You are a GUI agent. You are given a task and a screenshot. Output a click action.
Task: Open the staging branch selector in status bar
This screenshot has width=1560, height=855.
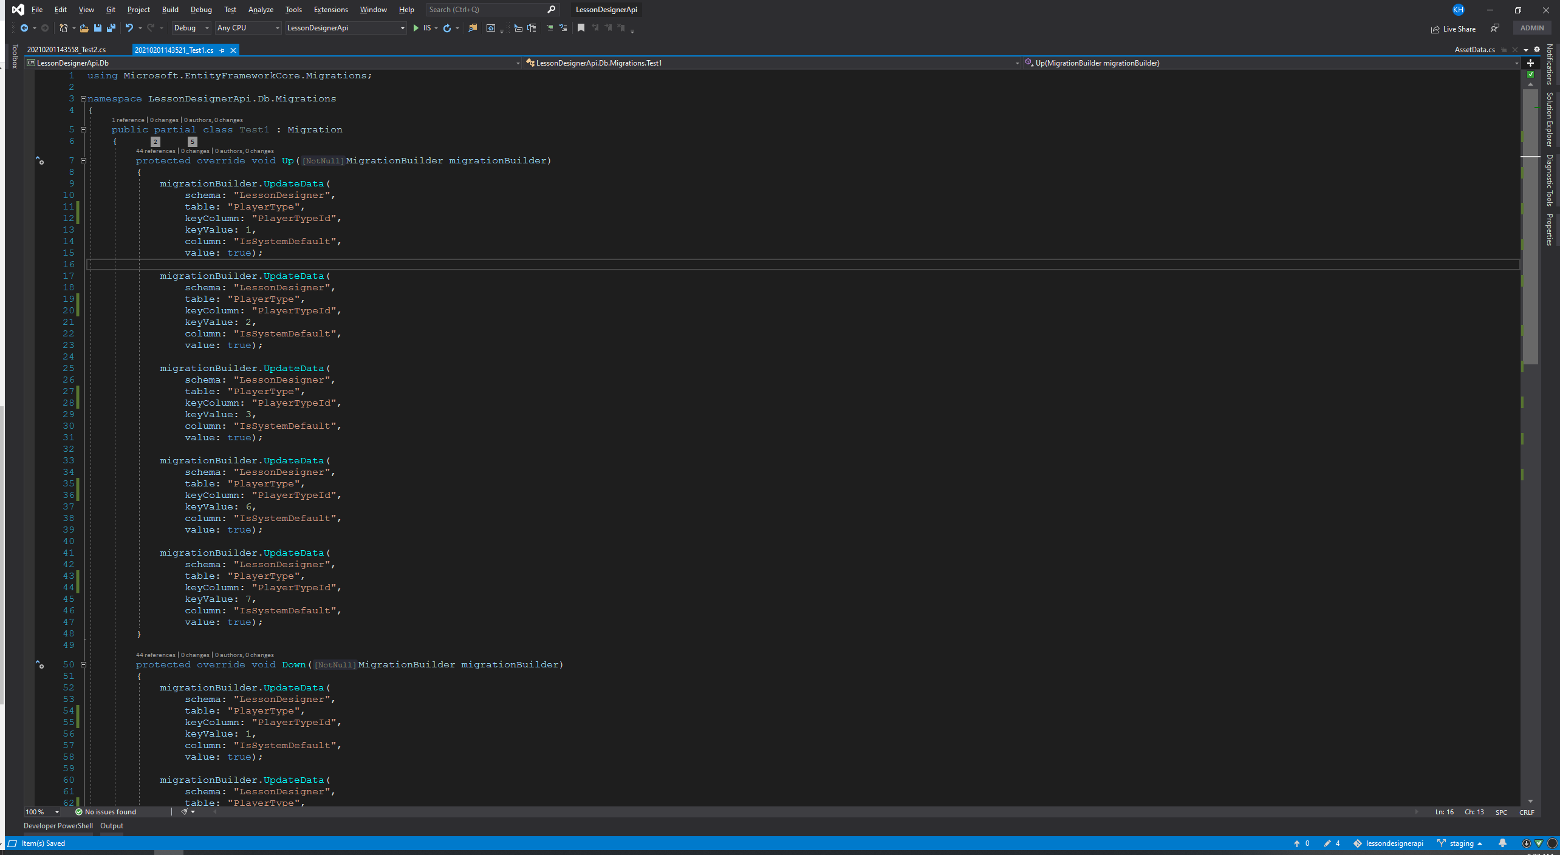(x=1460, y=843)
